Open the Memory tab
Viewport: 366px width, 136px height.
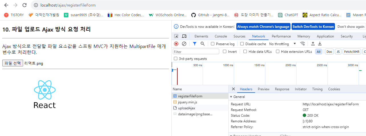[x=304, y=36]
